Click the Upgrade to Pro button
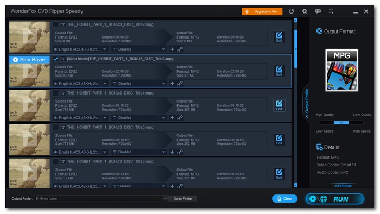The width and height of the screenshot is (380, 214). [262, 11]
